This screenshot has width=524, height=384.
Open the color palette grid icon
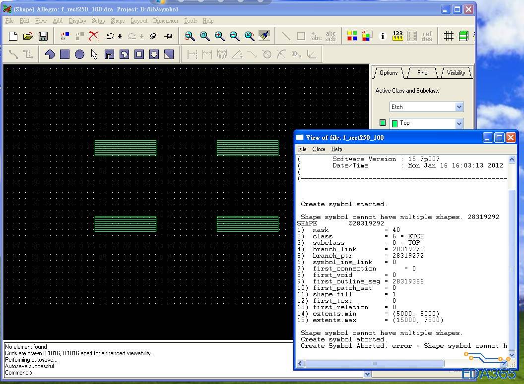pos(352,36)
